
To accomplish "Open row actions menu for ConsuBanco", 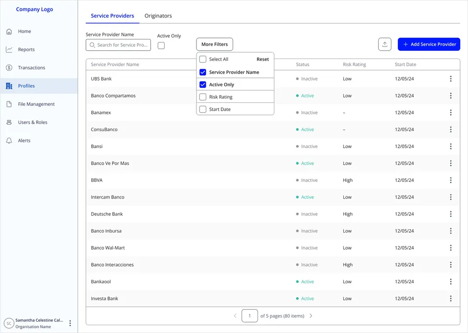I will pos(450,130).
